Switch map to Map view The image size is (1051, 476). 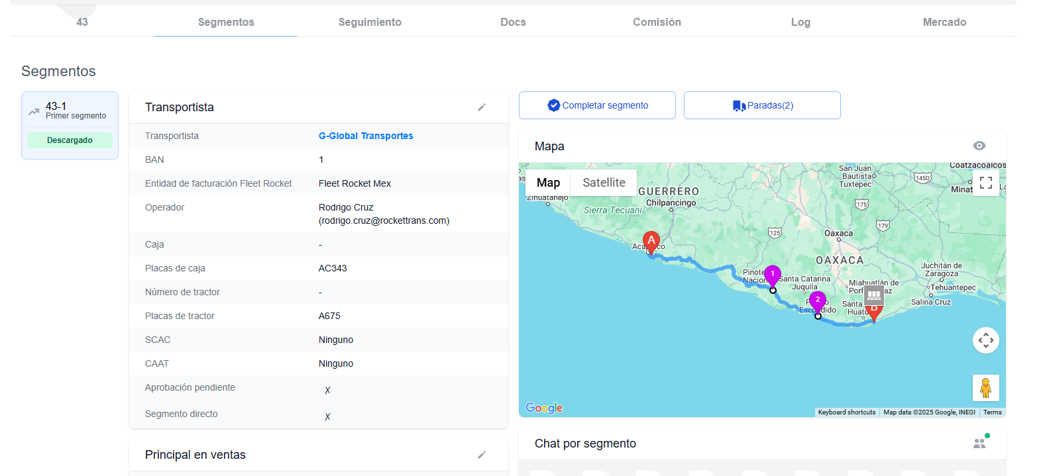[x=548, y=183]
